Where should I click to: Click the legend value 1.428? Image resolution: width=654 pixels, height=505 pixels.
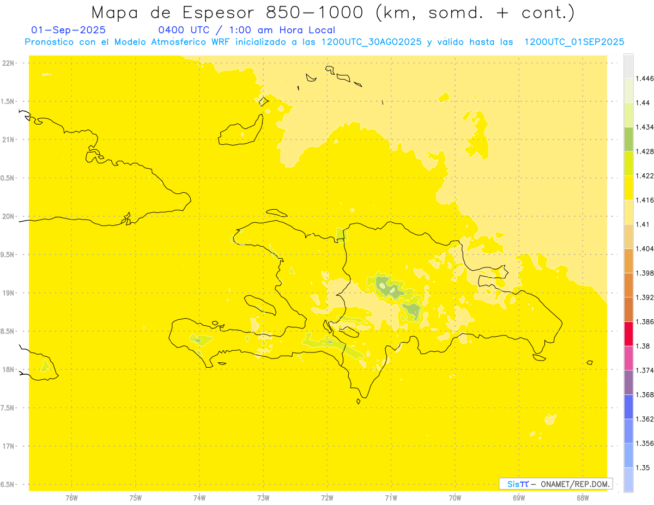point(646,151)
